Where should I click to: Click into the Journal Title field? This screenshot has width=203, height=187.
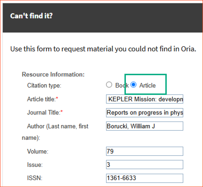pyautogui.click(x=144, y=113)
